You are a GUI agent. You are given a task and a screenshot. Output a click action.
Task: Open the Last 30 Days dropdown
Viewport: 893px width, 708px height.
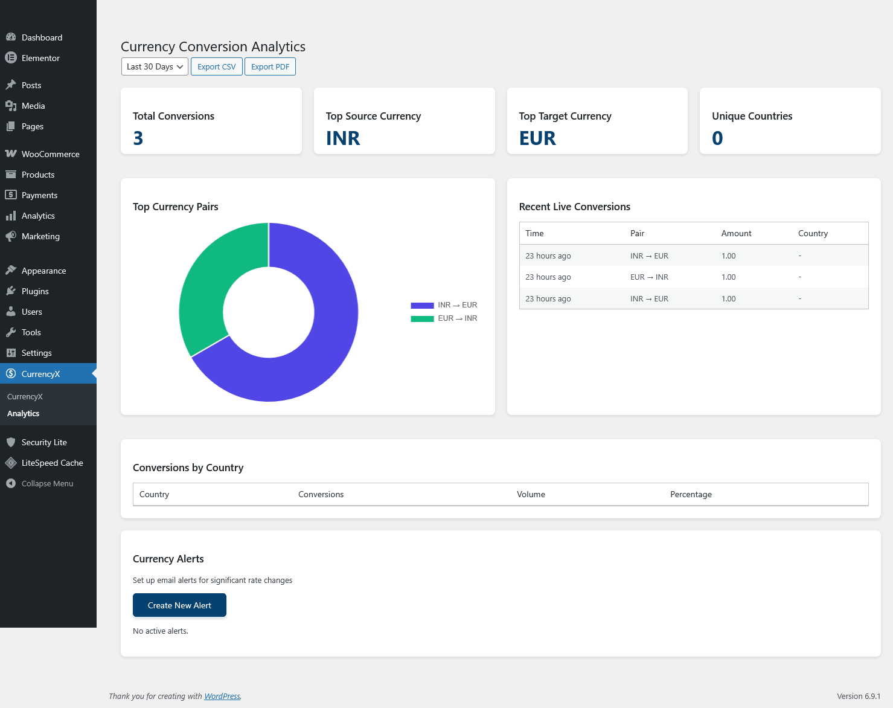click(x=154, y=66)
